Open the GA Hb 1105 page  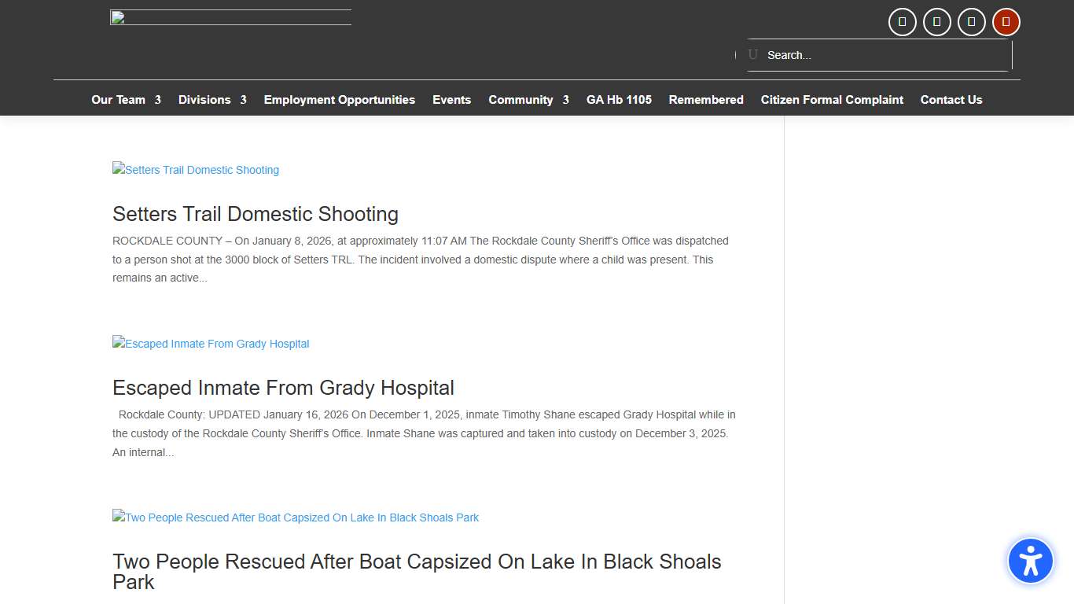click(619, 100)
